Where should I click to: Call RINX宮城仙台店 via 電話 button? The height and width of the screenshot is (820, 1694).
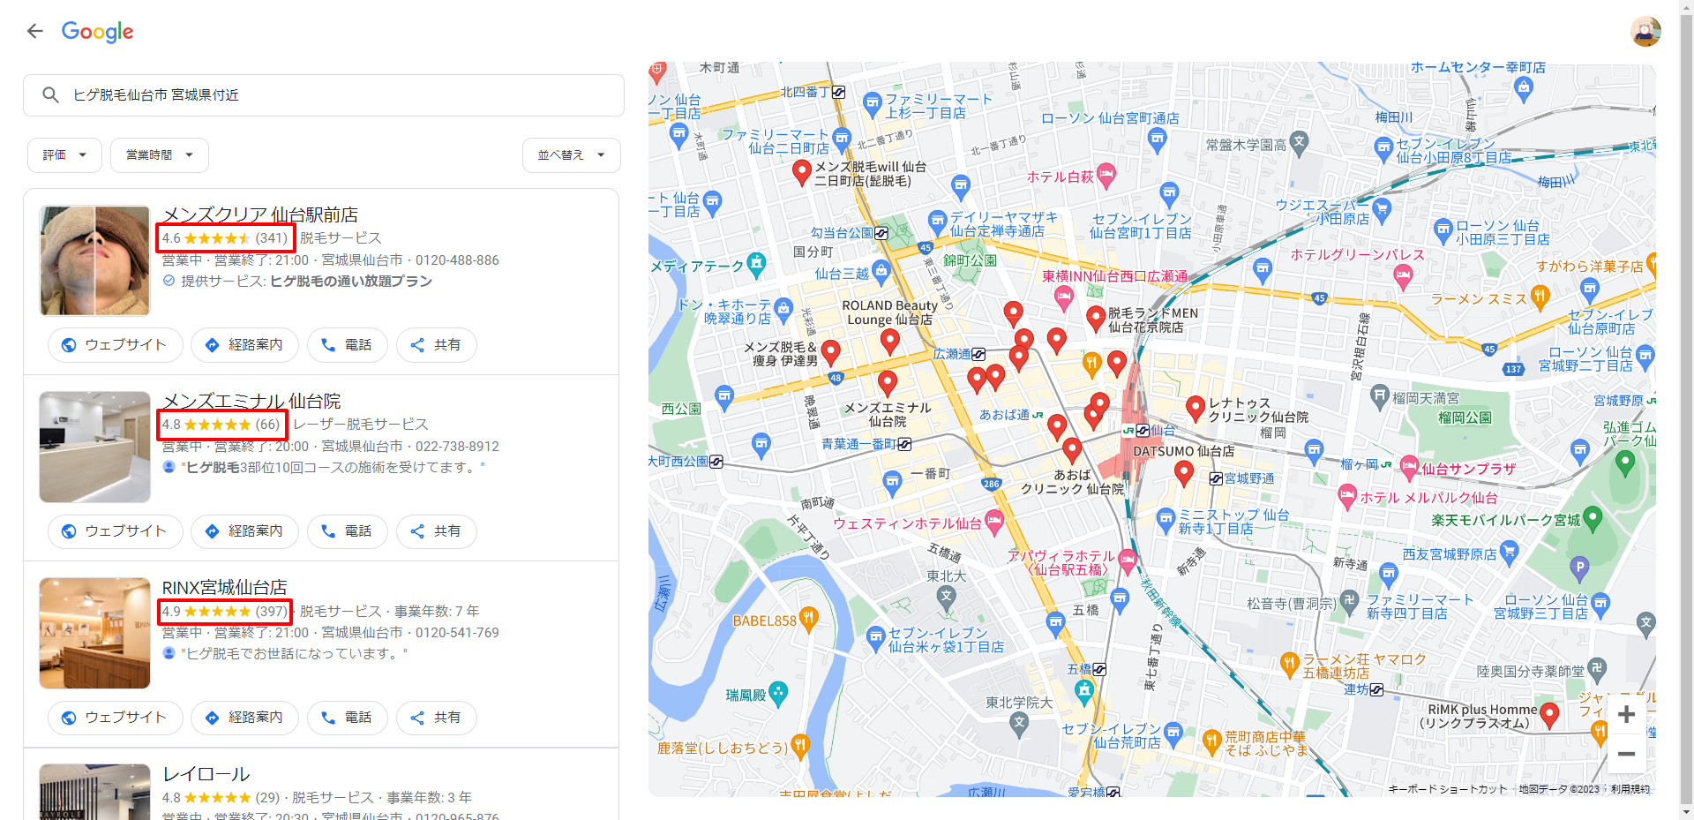[x=347, y=718]
